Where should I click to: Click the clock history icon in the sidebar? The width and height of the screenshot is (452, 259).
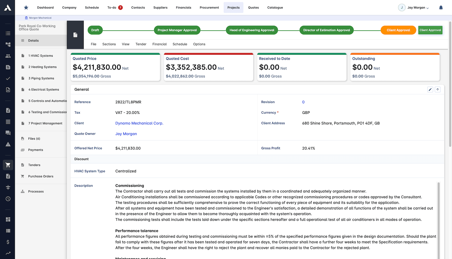8,199
